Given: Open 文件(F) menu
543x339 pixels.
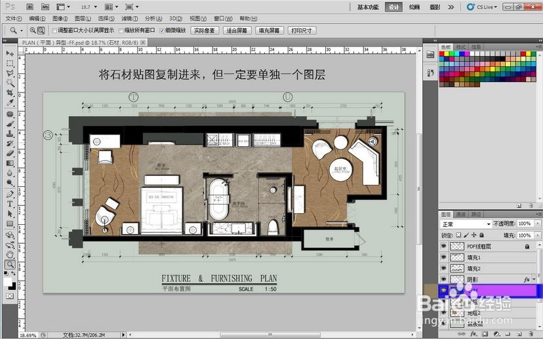Looking at the screenshot, I should 14,19.
